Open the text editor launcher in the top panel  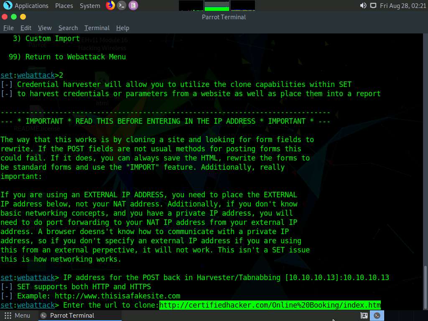(x=133, y=5)
